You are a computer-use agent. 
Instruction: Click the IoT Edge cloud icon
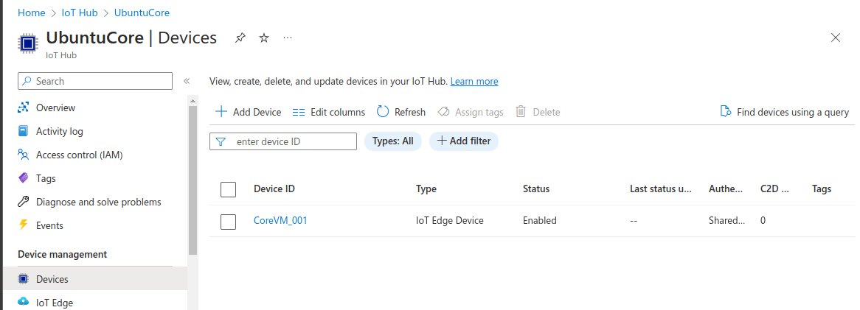(x=23, y=302)
